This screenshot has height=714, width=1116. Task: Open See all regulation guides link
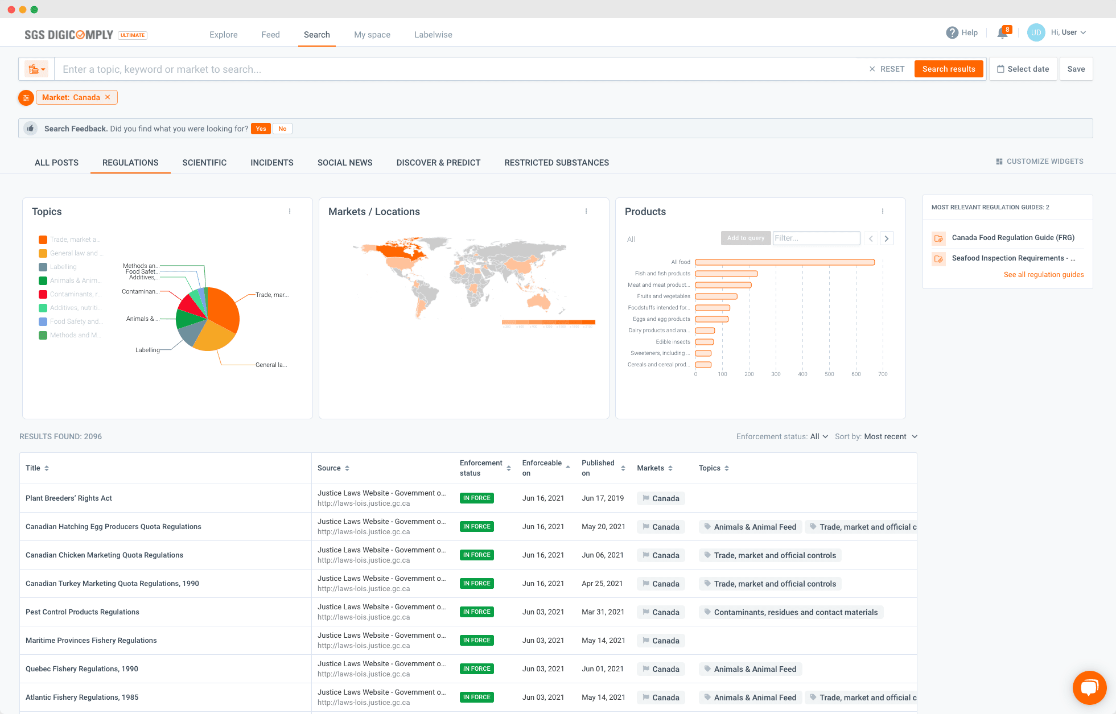tap(1044, 275)
